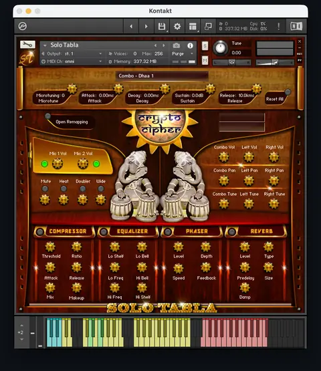Click the Microtune sun knob
This screenshot has height=371, width=321.
coord(72,89)
